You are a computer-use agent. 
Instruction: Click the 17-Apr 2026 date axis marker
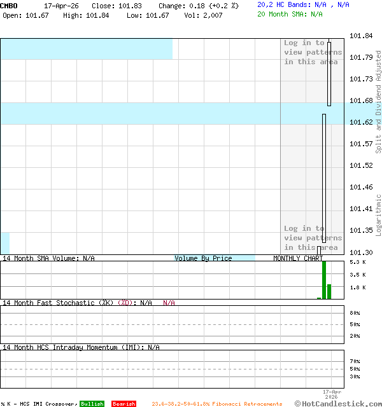pos(332,394)
